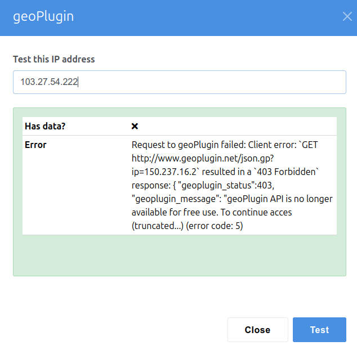Focus the IP address input field
357x350 pixels.
pyautogui.click(x=179, y=82)
